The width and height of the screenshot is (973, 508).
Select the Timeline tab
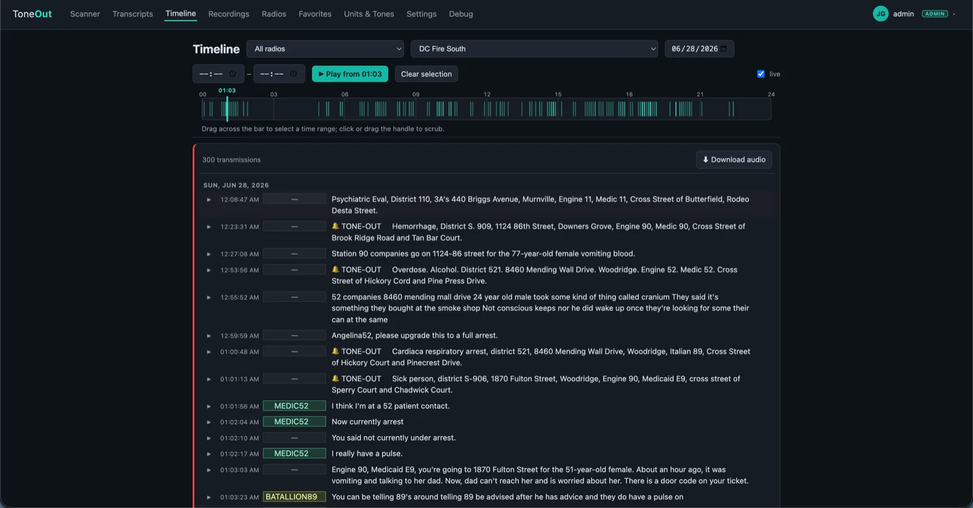(x=180, y=14)
